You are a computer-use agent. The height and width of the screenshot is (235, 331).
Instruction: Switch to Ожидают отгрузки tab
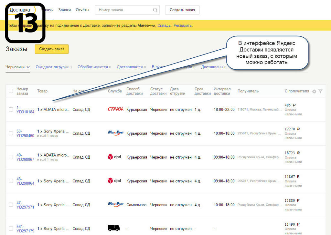click(53, 67)
